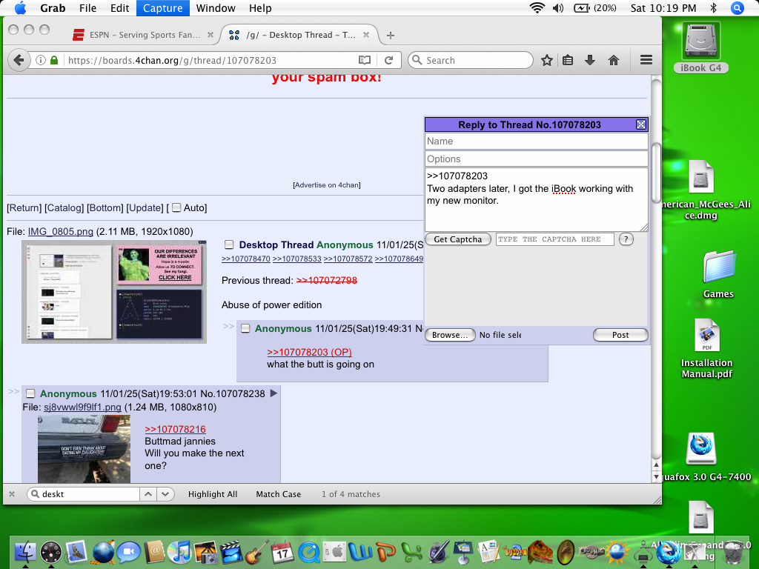Viewport: 759px width, 569px height.
Task: Open Mail stamp icon in dock
Action: pyautogui.click(x=76, y=551)
